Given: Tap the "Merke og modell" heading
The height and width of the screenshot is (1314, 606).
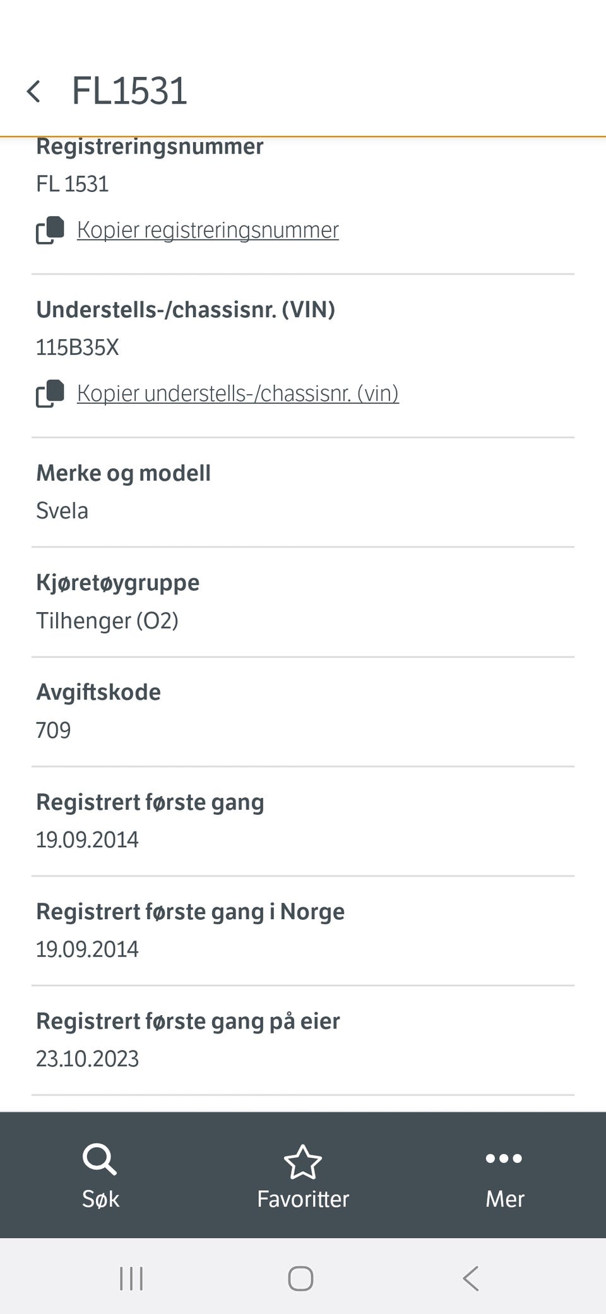Looking at the screenshot, I should click(x=123, y=473).
